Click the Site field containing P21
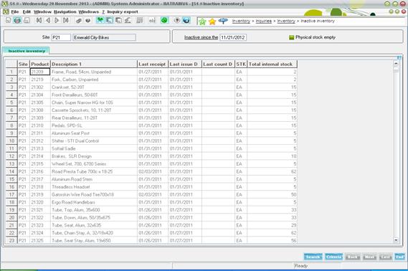Image resolution: width=408 pixels, height=271 pixels. click(61, 37)
